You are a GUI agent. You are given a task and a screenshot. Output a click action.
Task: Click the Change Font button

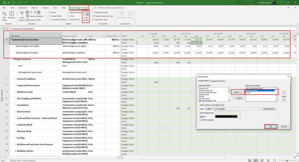click(x=269, y=109)
